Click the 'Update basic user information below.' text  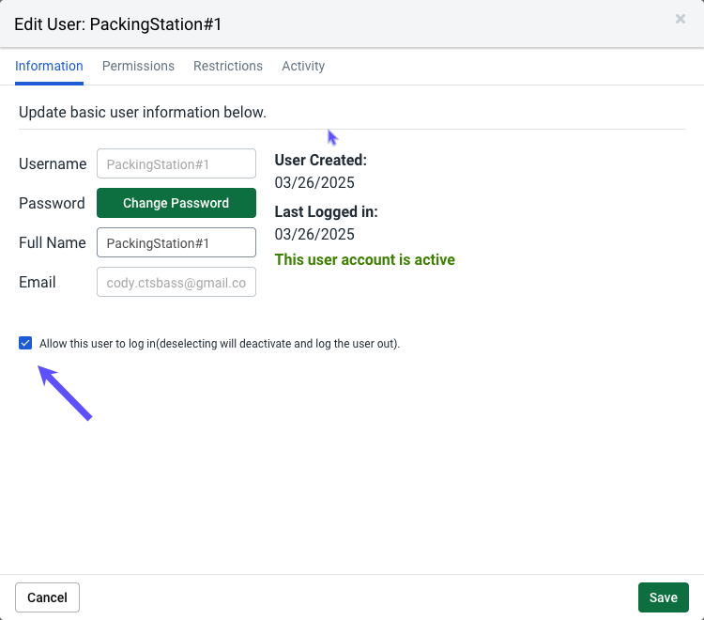(143, 113)
